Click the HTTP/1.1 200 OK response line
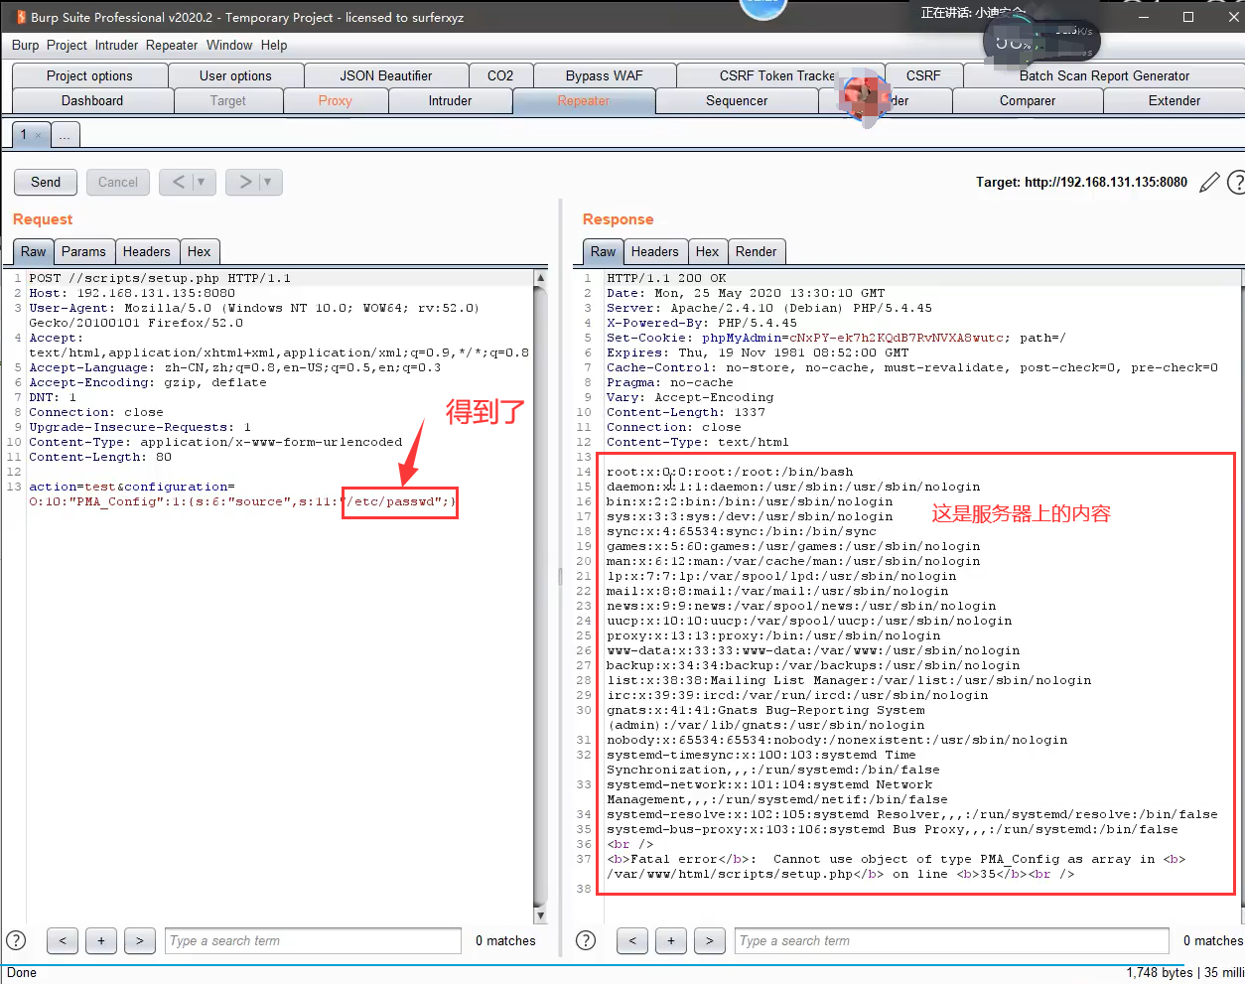 (x=666, y=278)
